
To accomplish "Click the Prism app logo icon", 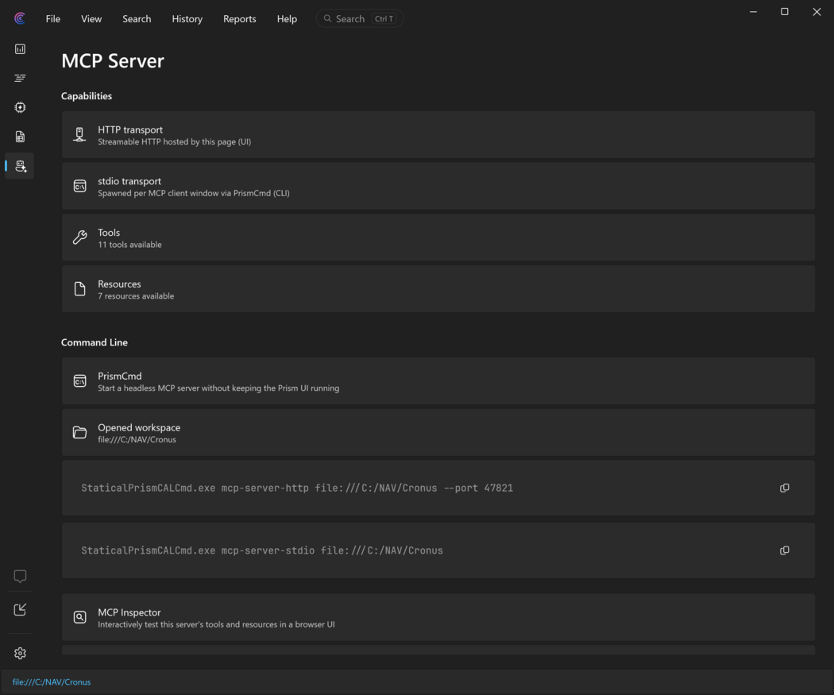I will pyautogui.click(x=20, y=18).
